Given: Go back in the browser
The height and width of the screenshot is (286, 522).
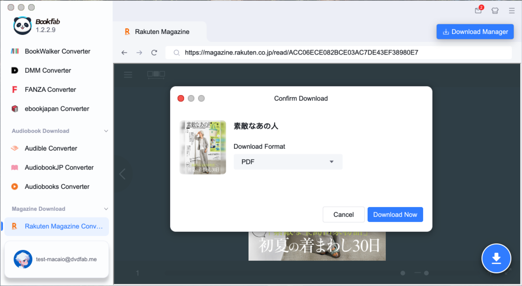Looking at the screenshot, I should 124,53.
